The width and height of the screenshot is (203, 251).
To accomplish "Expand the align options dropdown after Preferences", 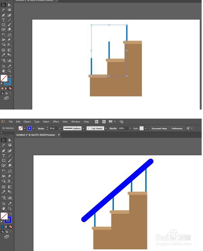I will [192, 128].
